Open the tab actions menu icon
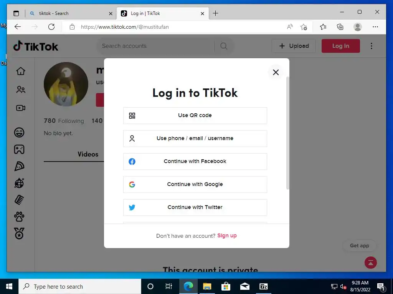This screenshot has width=393, height=294. click(16, 13)
